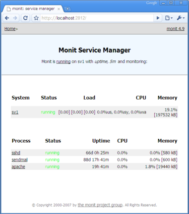Screen dimensions: 189x214
Task: Click the underlined running link in header
Action: (63, 61)
